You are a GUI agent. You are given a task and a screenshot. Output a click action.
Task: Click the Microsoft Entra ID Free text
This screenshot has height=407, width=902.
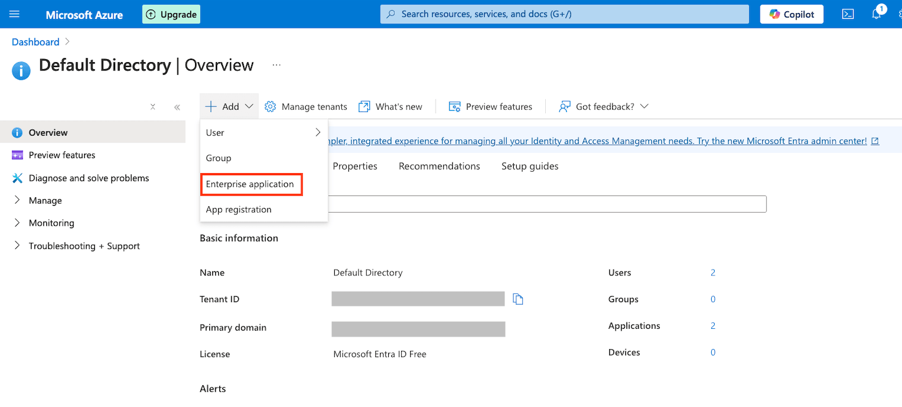[380, 354]
